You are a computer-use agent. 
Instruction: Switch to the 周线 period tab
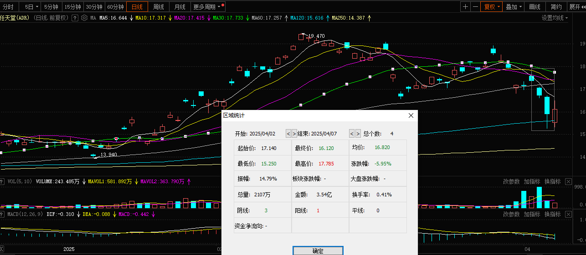pyautogui.click(x=159, y=7)
